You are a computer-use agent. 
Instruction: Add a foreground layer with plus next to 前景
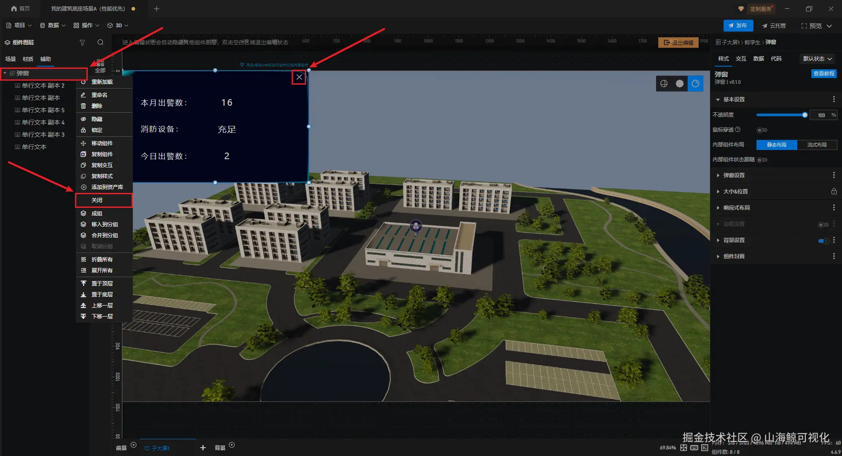[x=134, y=445]
